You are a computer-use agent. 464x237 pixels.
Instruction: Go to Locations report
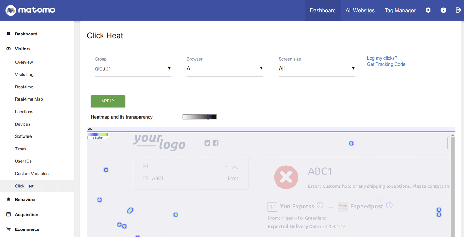[x=24, y=112]
